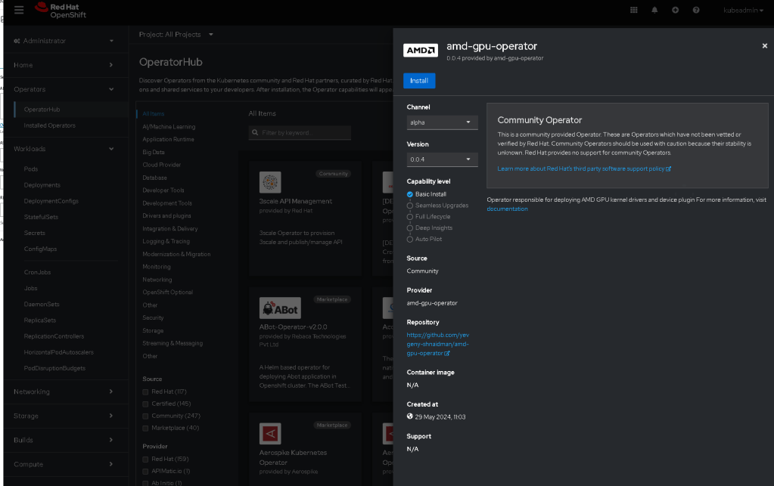The image size is (774, 486).
Task: Click the ABot operator logo
Action: (x=280, y=308)
